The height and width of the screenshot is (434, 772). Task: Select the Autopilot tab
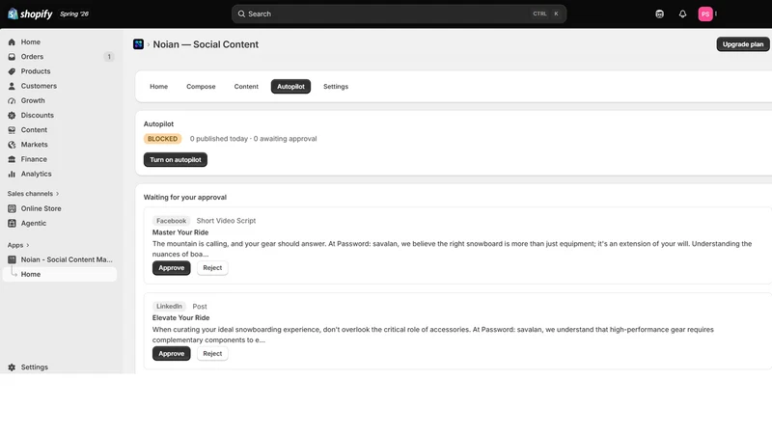click(290, 87)
